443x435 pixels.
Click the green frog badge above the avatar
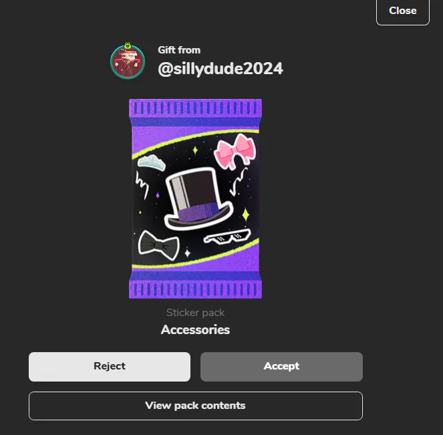click(x=128, y=45)
